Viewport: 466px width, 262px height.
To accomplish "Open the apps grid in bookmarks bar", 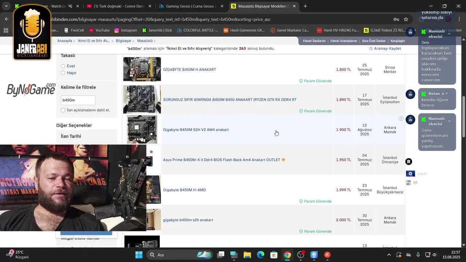I will [x=6, y=30].
